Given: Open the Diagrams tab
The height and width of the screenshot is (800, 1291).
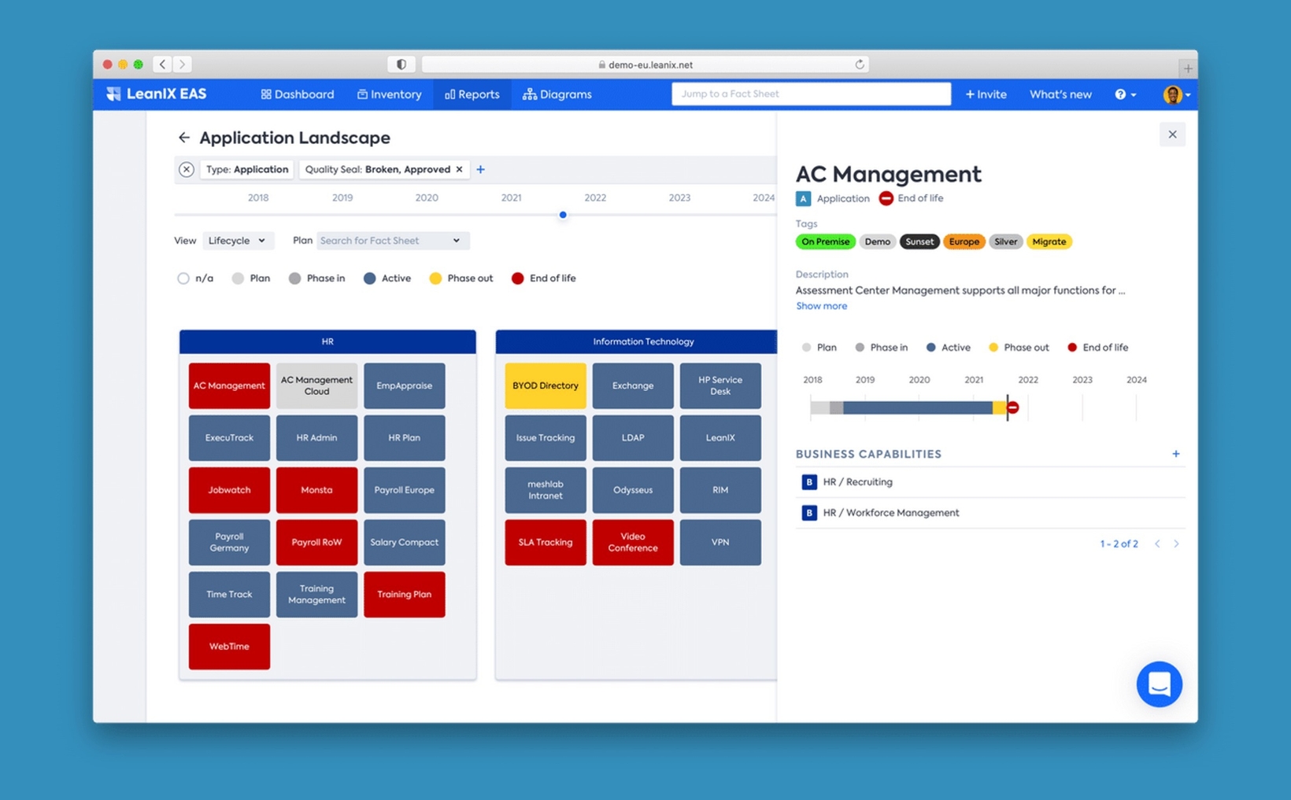Looking at the screenshot, I should pyautogui.click(x=557, y=94).
